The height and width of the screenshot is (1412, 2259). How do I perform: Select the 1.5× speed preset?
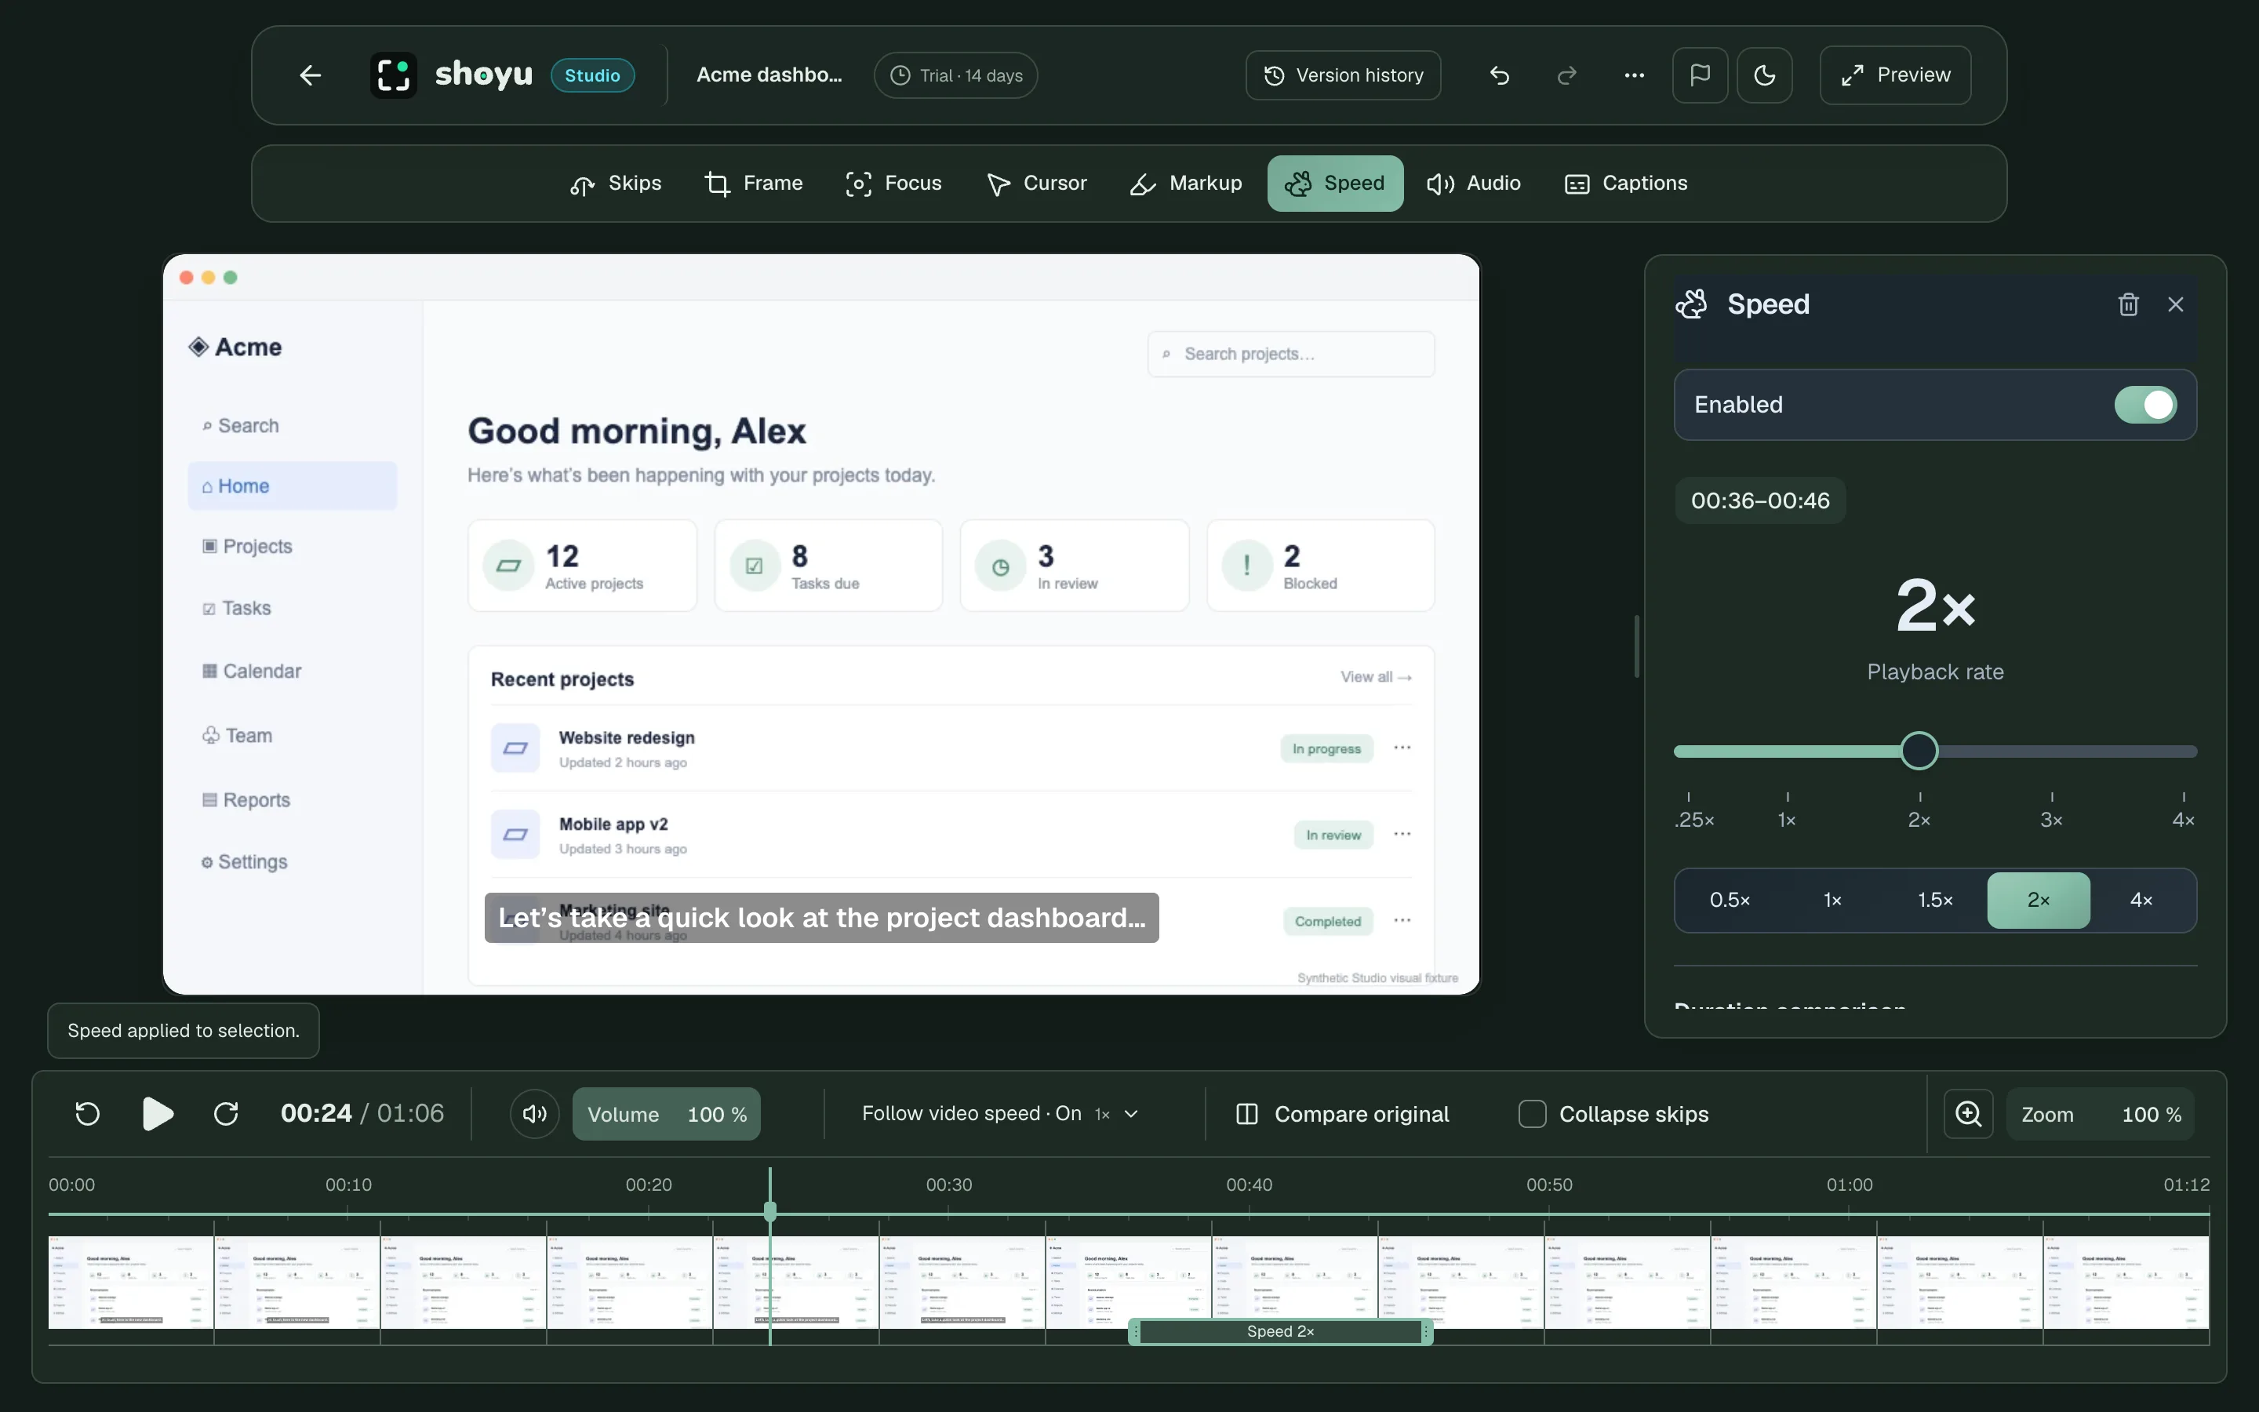[x=1935, y=901]
